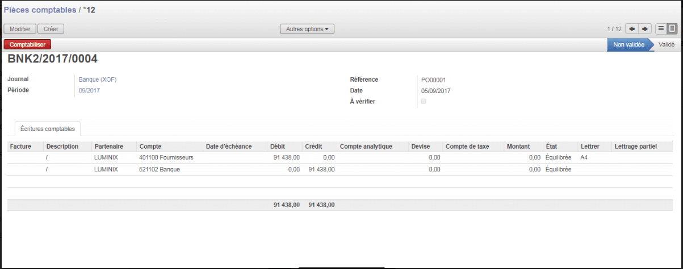Click the A4 lettrer value
The height and width of the screenshot is (269, 683).
click(x=584, y=157)
